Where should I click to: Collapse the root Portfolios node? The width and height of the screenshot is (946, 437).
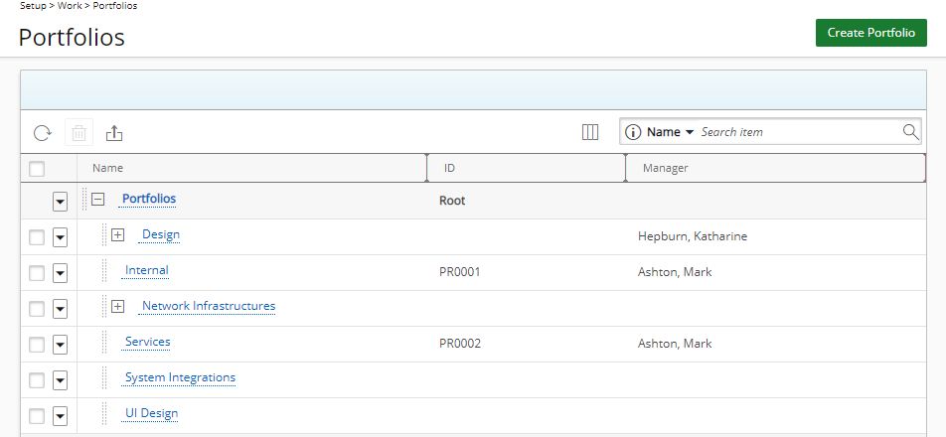click(97, 199)
